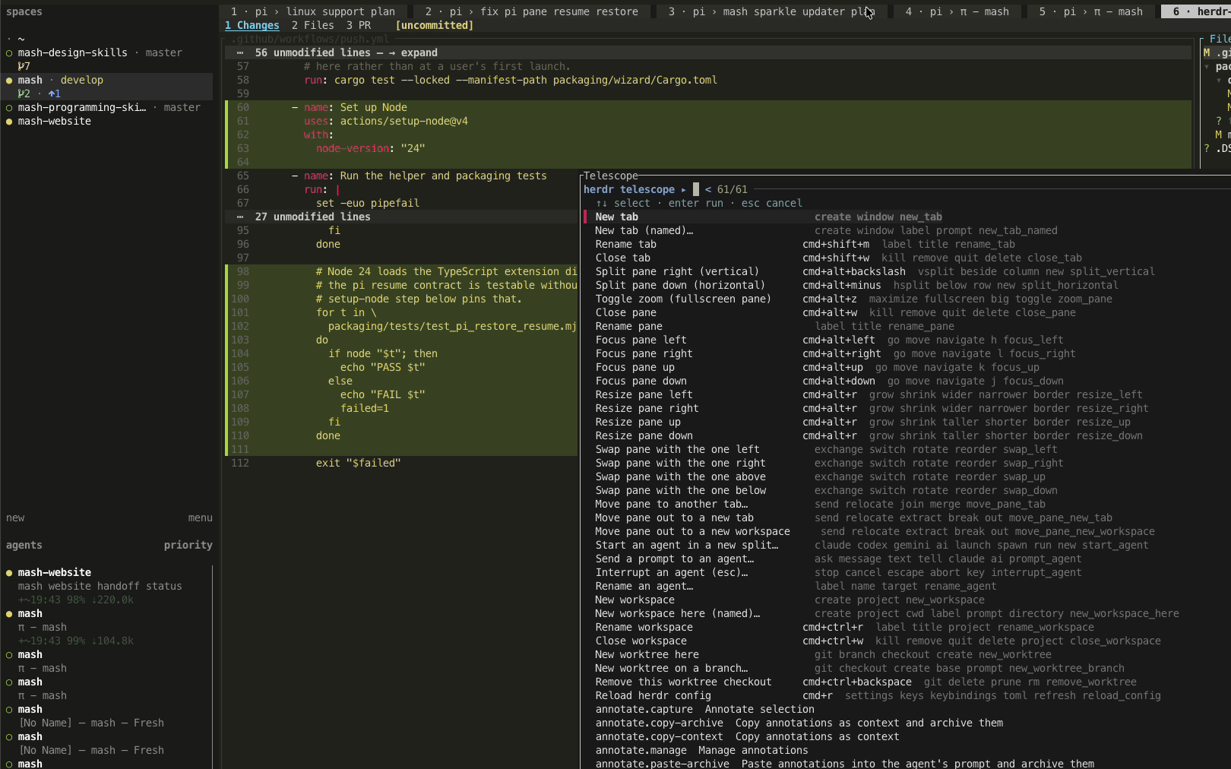Open tab 2 fix pi pane resume restore

click(532, 11)
